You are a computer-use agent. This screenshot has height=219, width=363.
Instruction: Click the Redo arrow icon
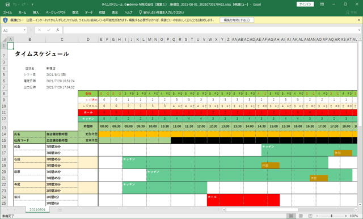[x=23, y=5]
